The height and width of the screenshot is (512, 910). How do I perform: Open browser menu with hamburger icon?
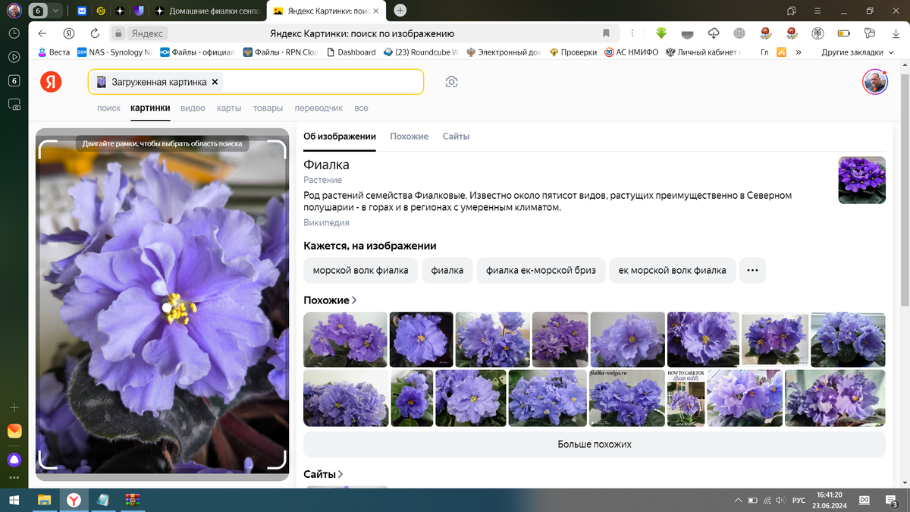tap(816, 11)
